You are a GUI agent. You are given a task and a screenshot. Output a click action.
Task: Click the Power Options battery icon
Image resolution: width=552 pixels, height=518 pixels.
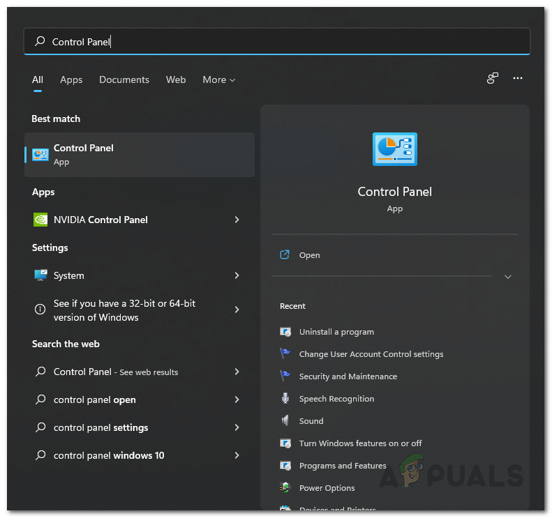pos(285,487)
